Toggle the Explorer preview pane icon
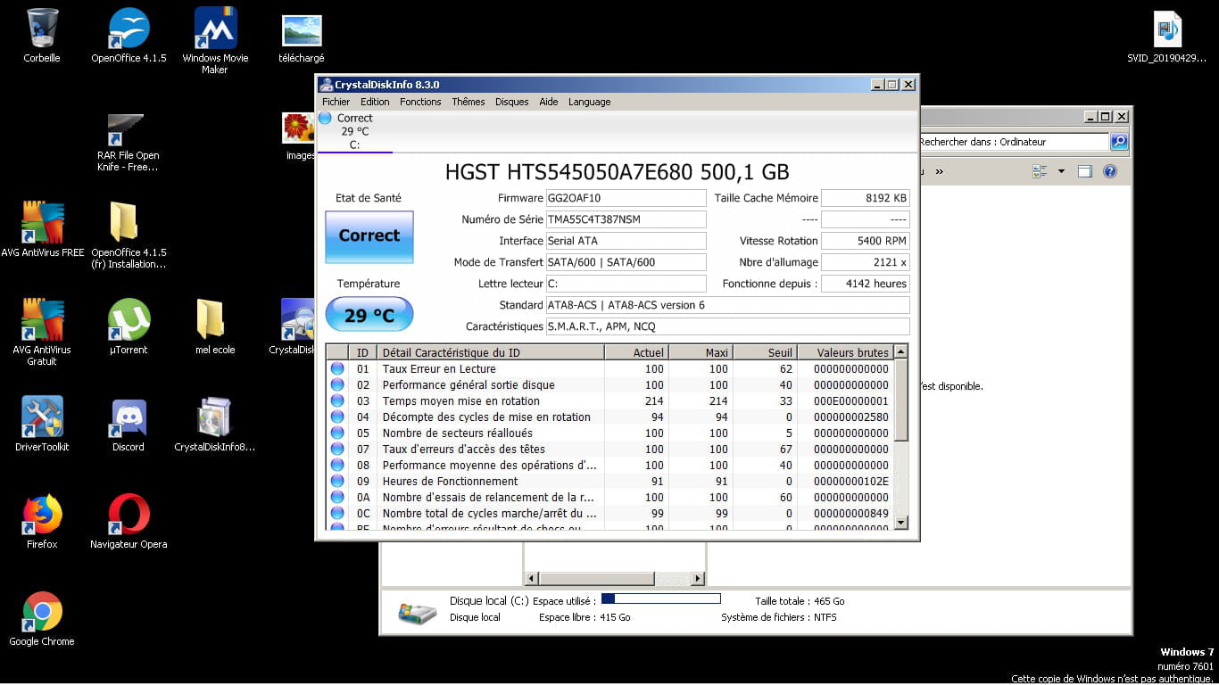1219x685 pixels. tap(1084, 171)
